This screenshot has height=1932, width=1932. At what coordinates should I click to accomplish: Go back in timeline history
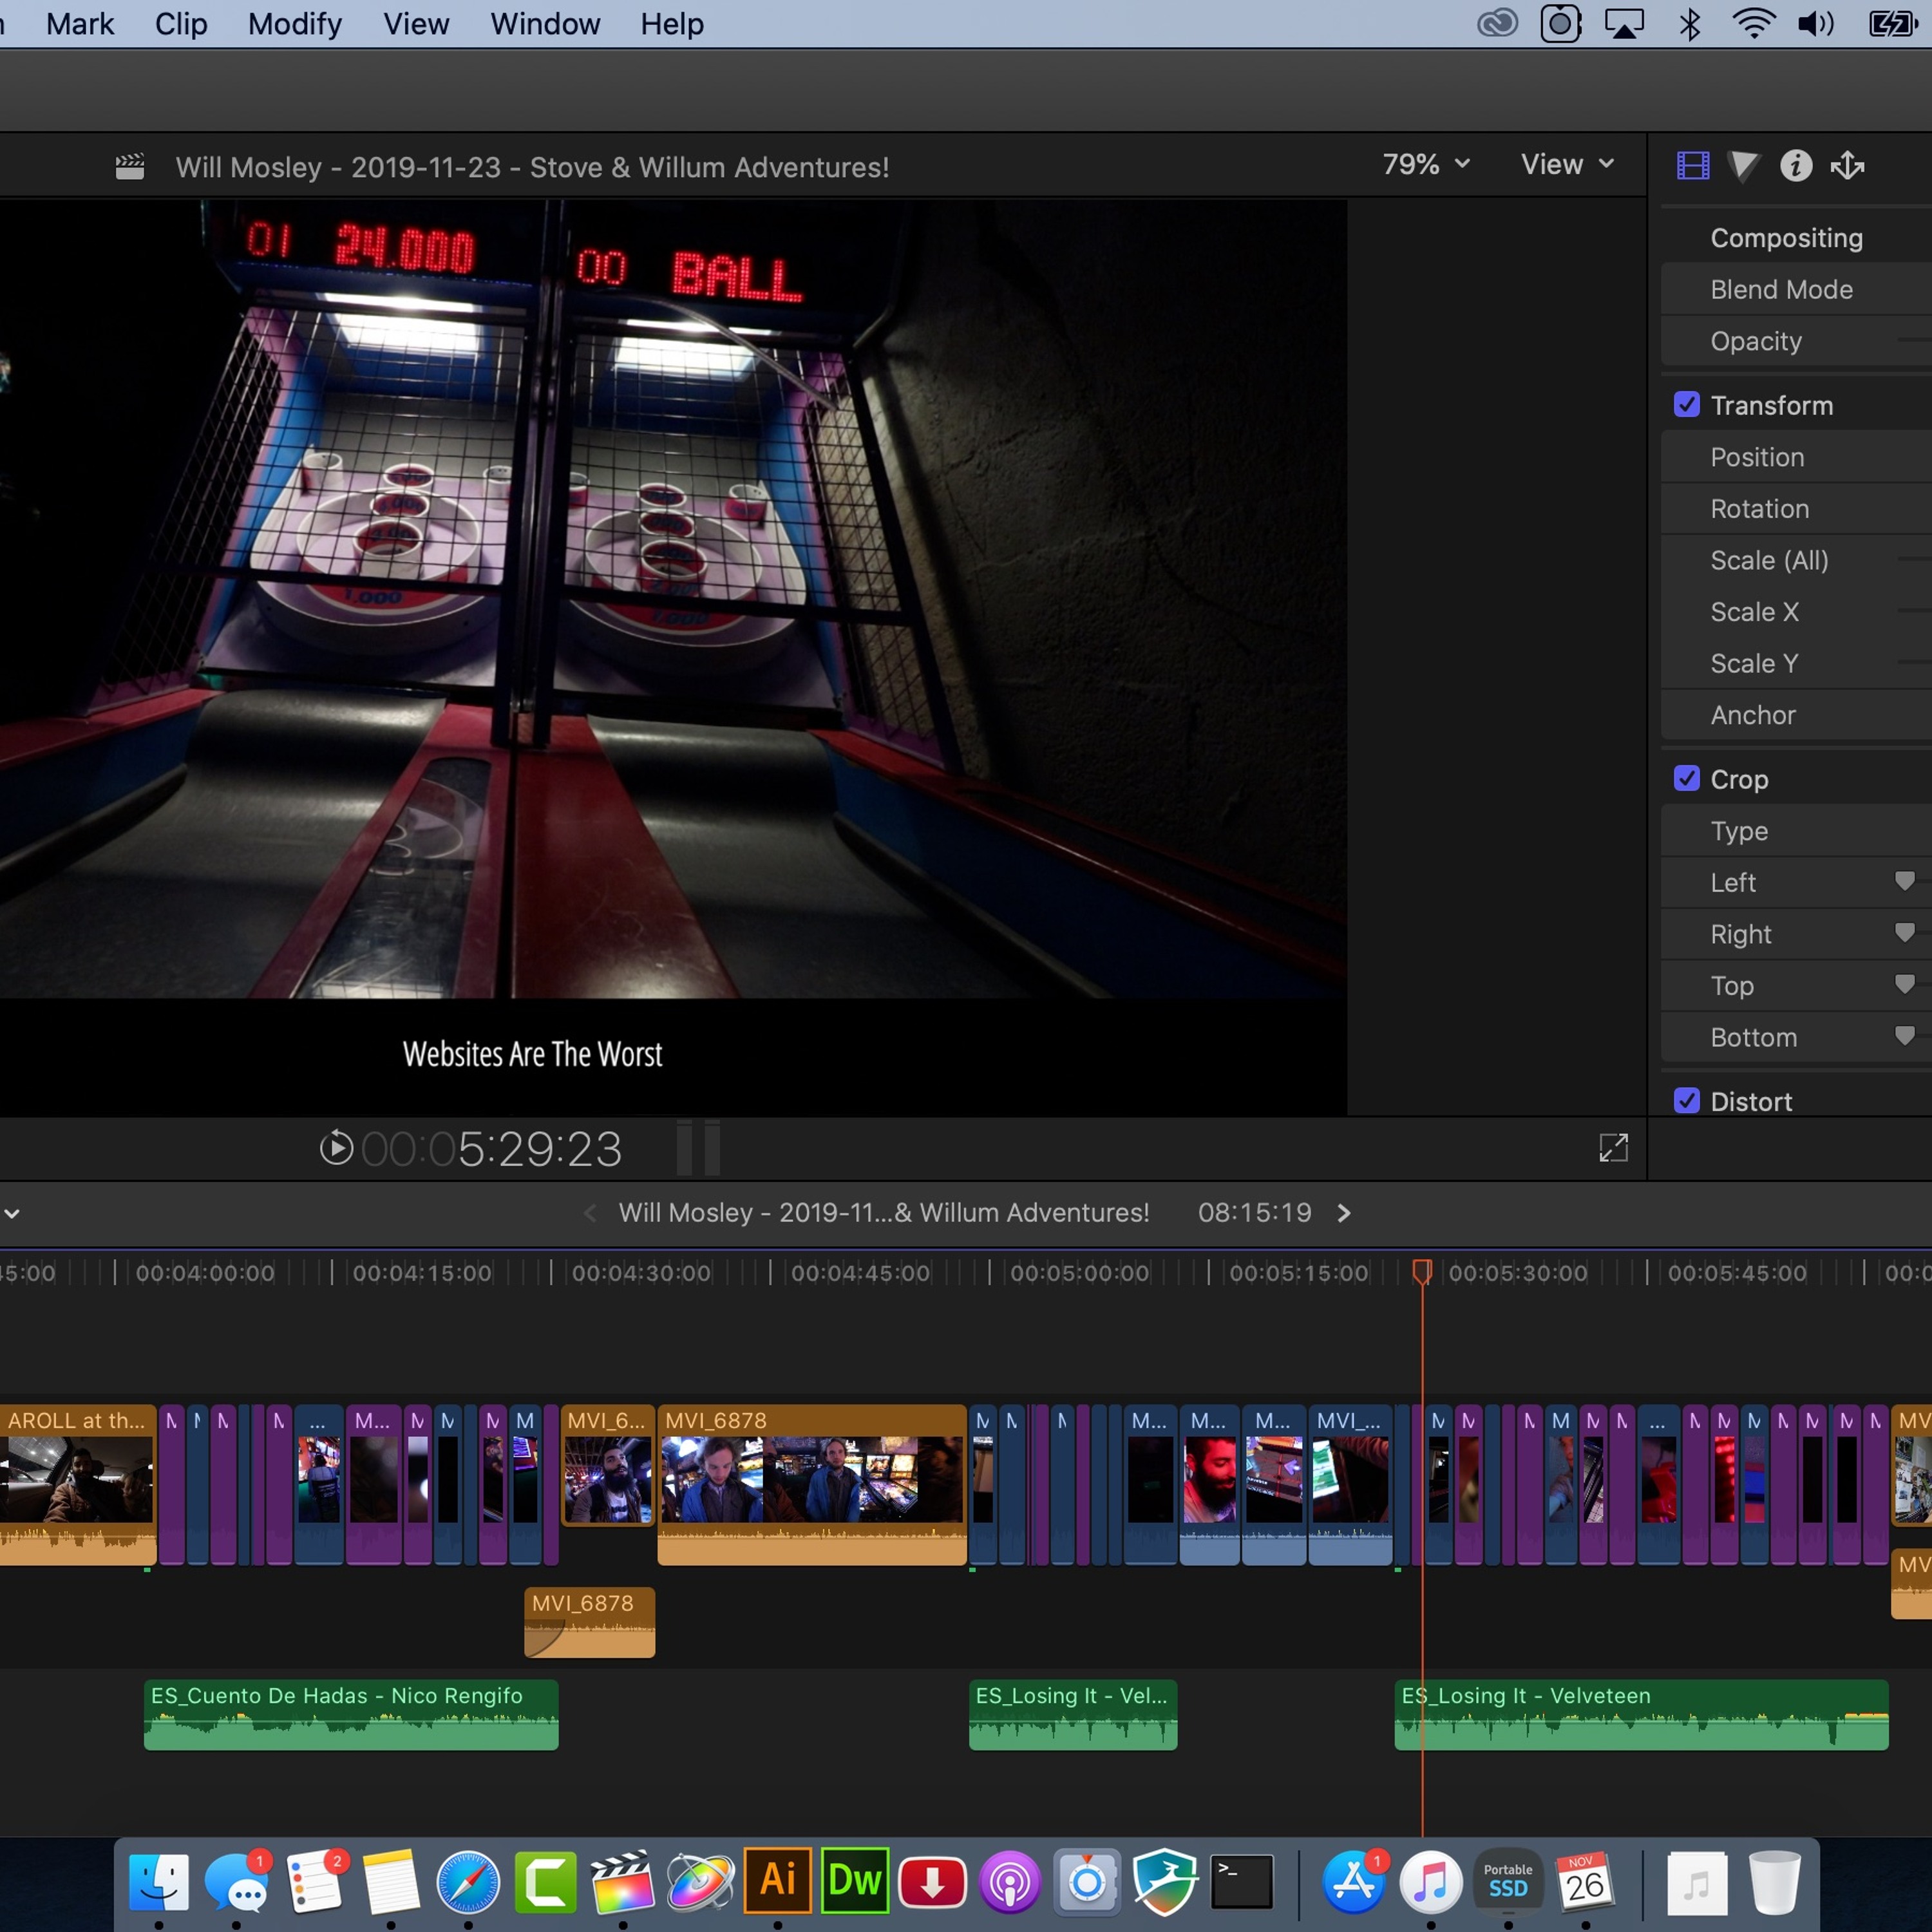pyautogui.click(x=590, y=1213)
